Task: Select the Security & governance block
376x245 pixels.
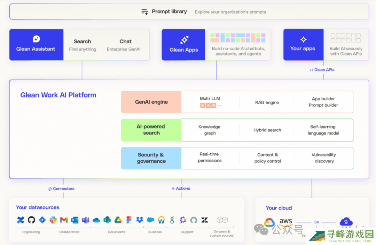Action: coord(151,158)
